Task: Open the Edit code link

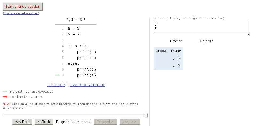Action: tap(56, 85)
